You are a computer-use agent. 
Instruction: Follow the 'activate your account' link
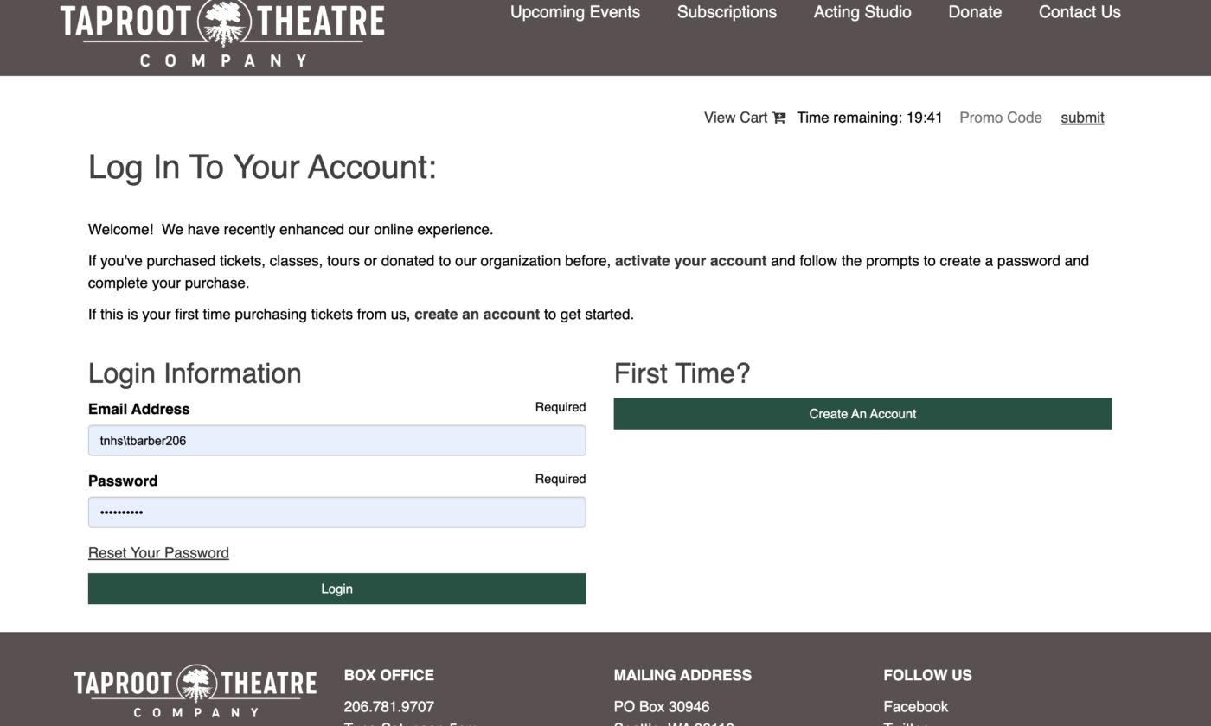[690, 261]
